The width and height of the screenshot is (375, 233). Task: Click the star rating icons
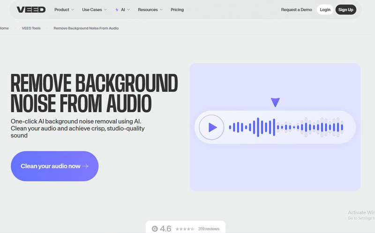point(185,229)
